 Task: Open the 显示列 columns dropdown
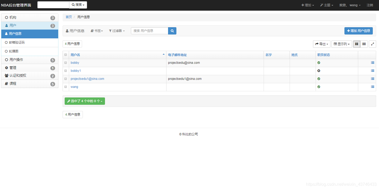coord(342,44)
